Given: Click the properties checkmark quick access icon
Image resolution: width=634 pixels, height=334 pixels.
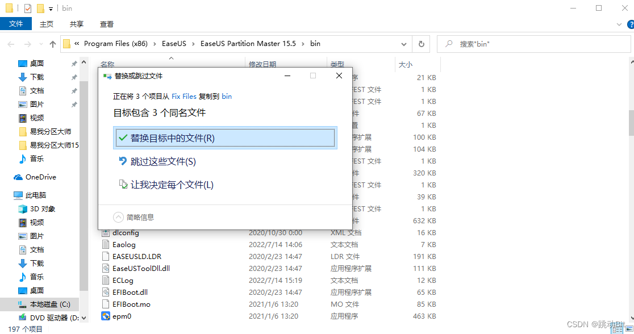Looking at the screenshot, I should 27,8.
